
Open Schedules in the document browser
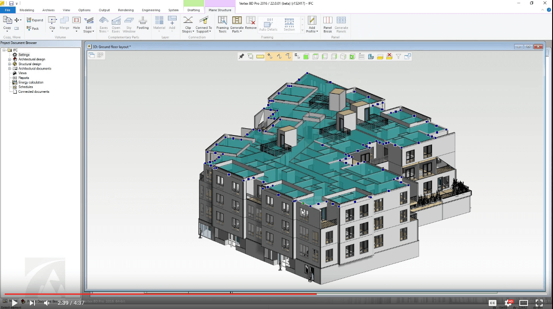[26, 87]
